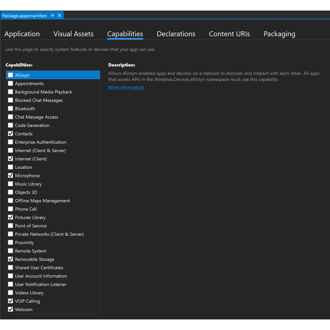Uncheck the Webcam capability

point(11,309)
